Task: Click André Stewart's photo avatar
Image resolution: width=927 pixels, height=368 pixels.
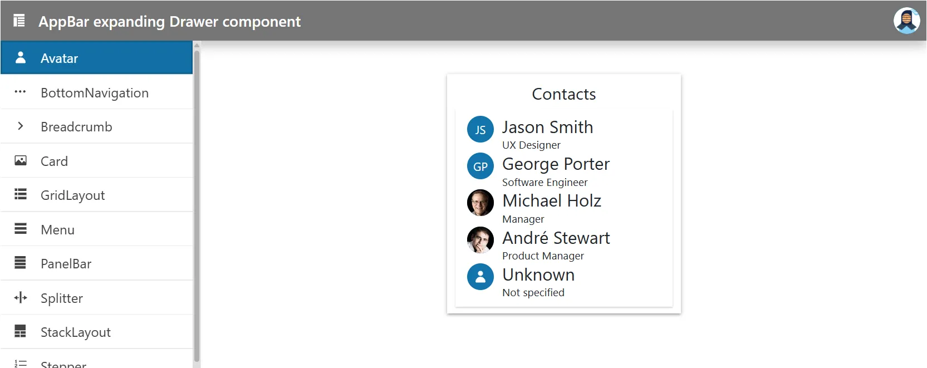Action: [480, 240]
